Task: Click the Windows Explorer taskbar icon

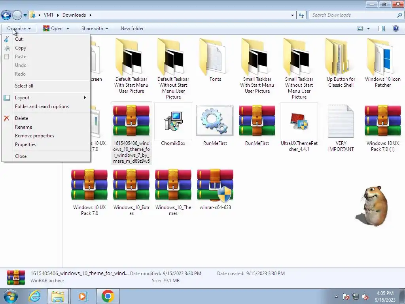Action: click(x=58, y=296)
